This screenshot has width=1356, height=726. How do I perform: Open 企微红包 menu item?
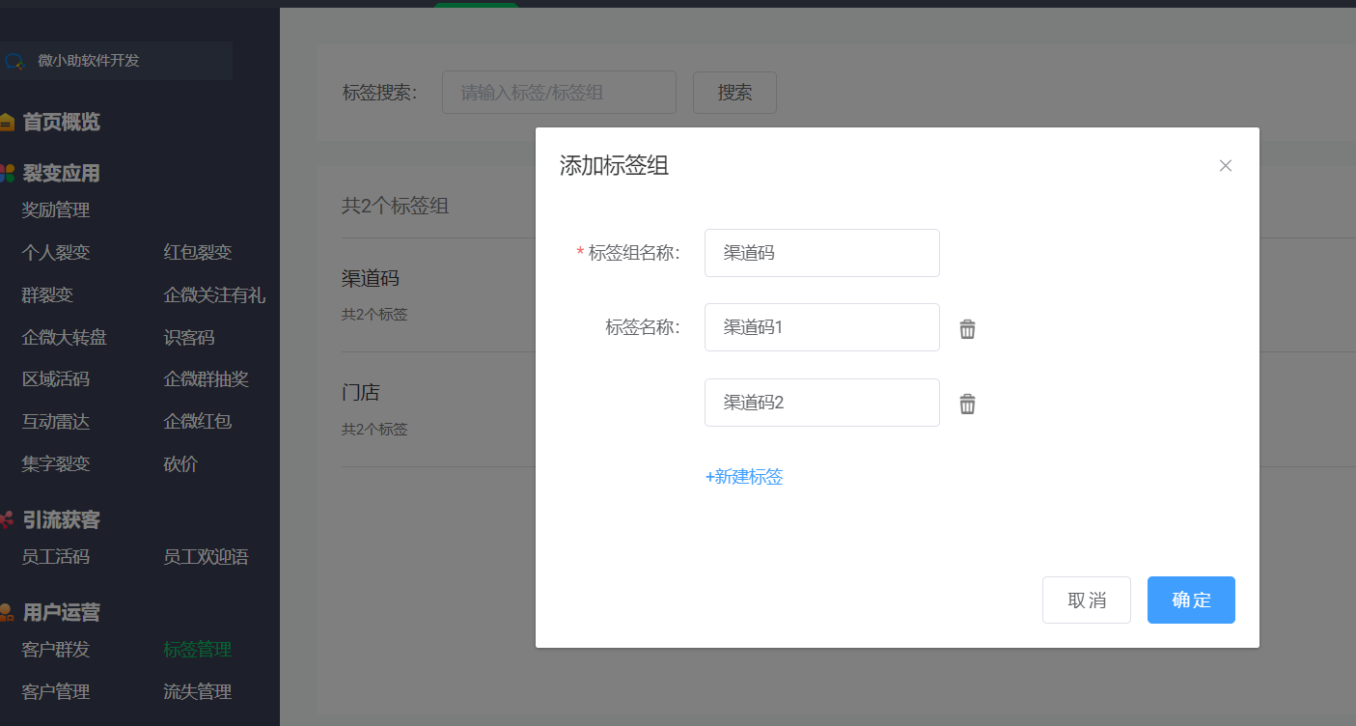point(198,422)
